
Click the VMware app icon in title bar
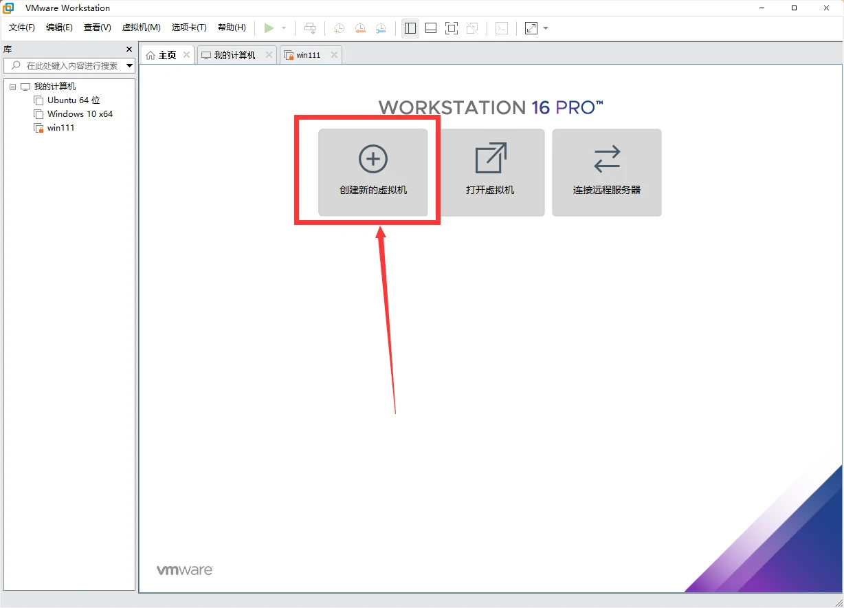pos(8,8)
